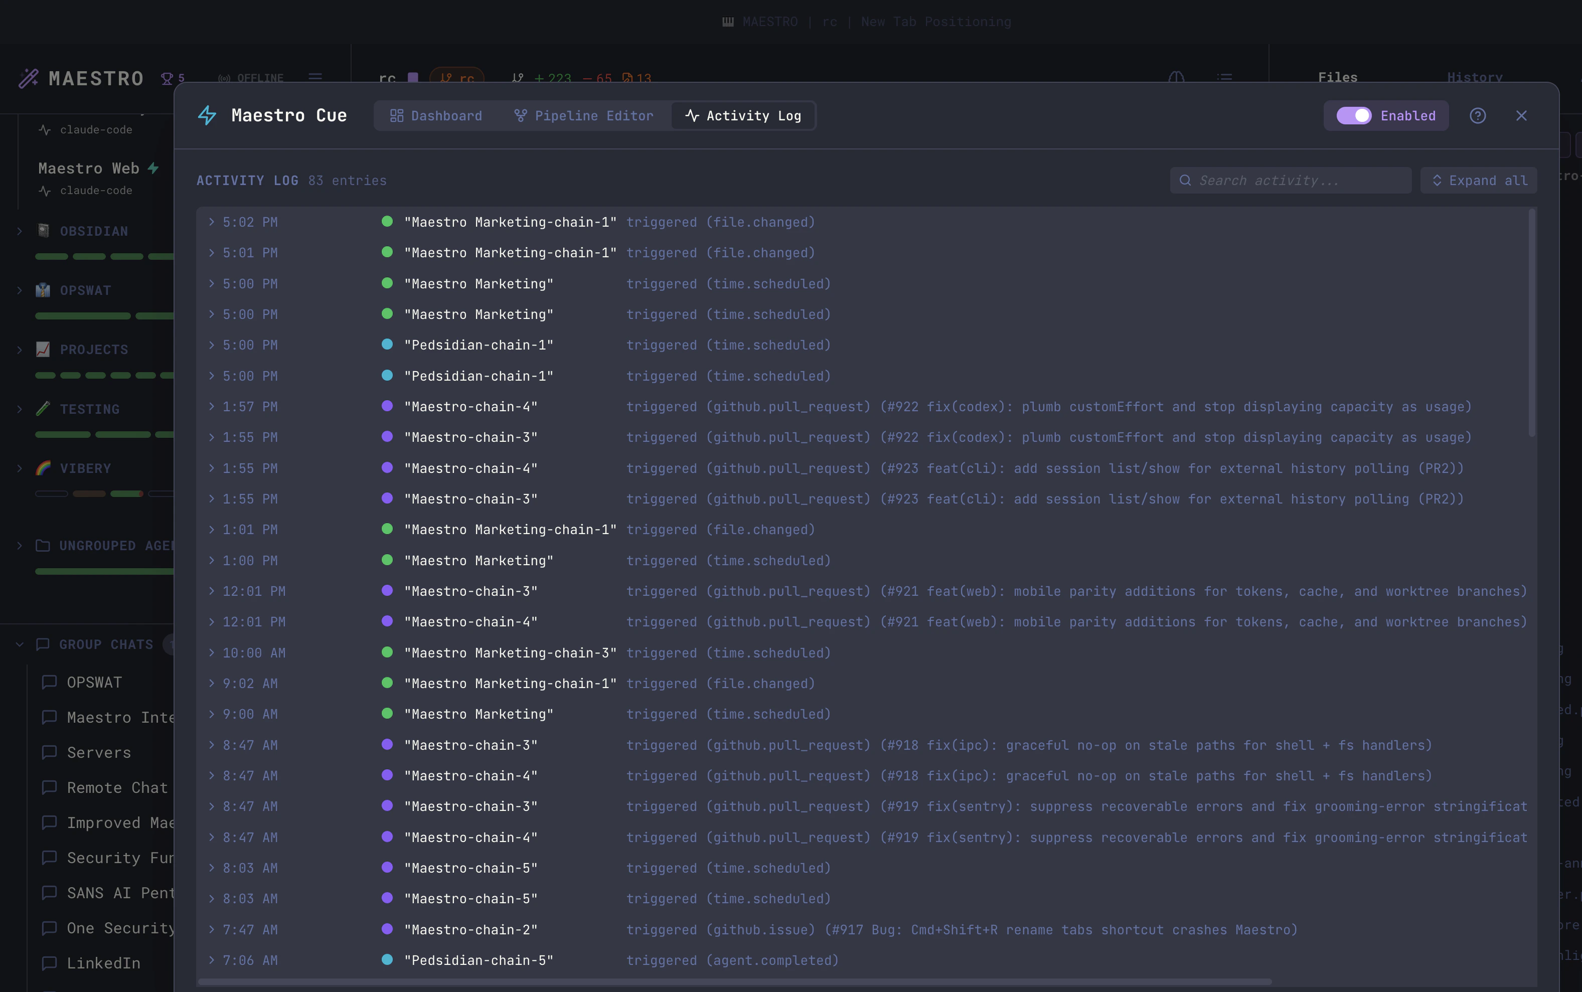Image resolution: width=1582 pixels, height=992 pixels.
Task: Focus the Search activity input field
Action: 1291,181
